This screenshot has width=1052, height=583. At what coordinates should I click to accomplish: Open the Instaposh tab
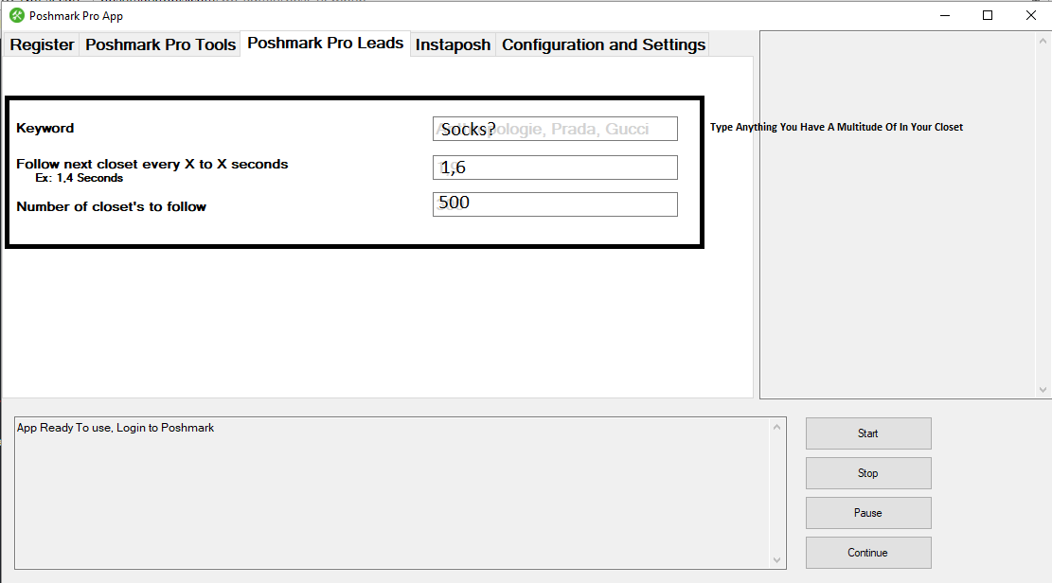453,44
